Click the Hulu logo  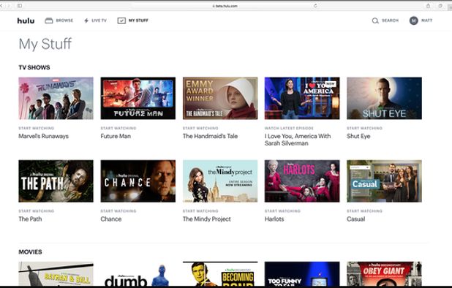click(26, 20)
